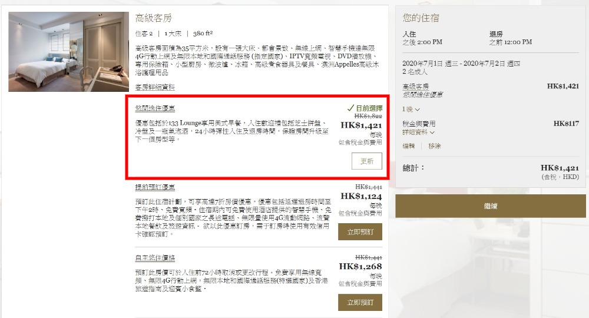Open the 悠閒逸住優惠 offer title link

[x=155, y=108]
